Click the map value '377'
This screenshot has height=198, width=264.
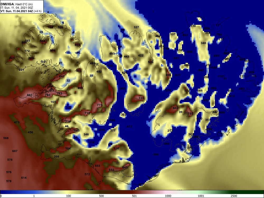[x=113, y=130]
